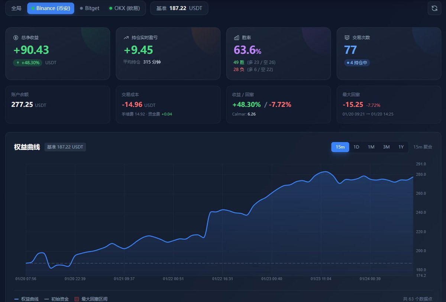The width and height of the screenshot is (446, 302).
Task: Click the trend arrow icon beside 持仓实时盈亏
Action: click(x=126, y=38)
